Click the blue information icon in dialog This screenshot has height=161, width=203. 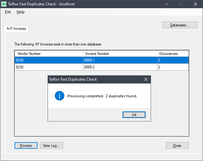point(60,96)
